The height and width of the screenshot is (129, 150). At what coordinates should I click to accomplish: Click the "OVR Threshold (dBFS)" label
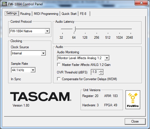point(72,72)
